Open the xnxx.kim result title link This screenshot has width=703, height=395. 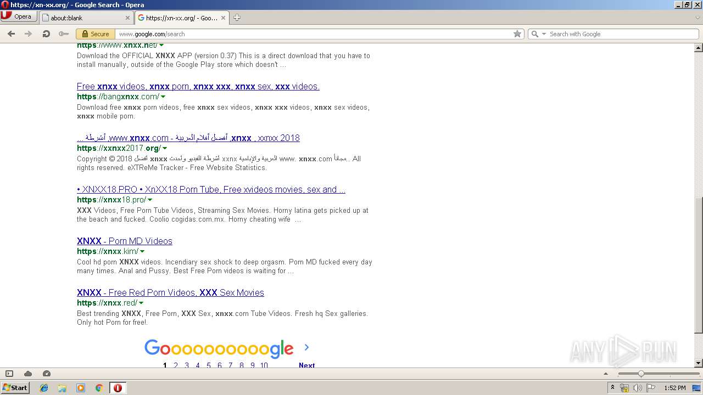(x=125, y=241)
